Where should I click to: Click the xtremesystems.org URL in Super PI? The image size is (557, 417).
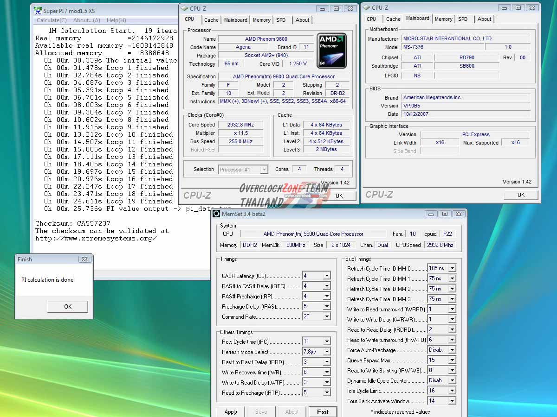[x=96, y=238]
